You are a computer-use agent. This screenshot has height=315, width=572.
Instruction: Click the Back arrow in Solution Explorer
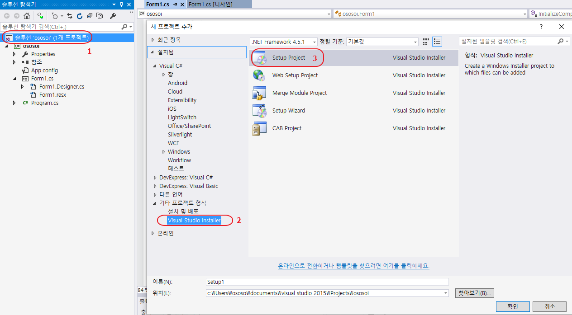[6, 16]
